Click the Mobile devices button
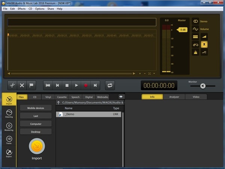 pyautogui.click(x=36, y=108)
